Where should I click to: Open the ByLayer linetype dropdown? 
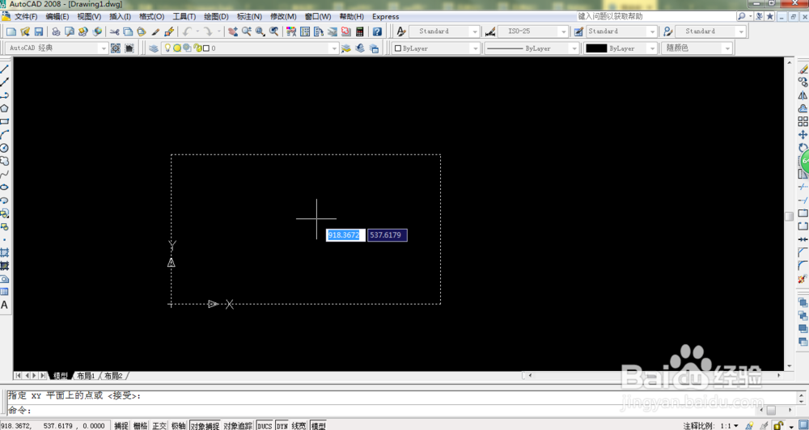574,48
